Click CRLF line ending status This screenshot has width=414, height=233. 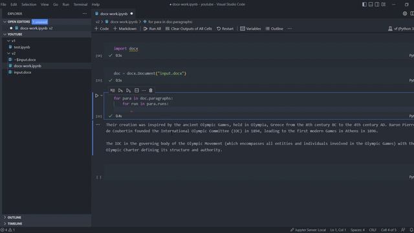click(373, 230)
